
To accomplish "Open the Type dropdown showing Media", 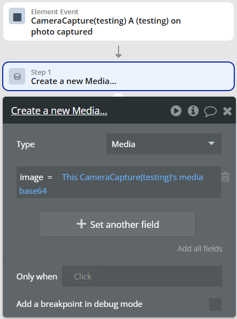I will click(x=164, y=144).
